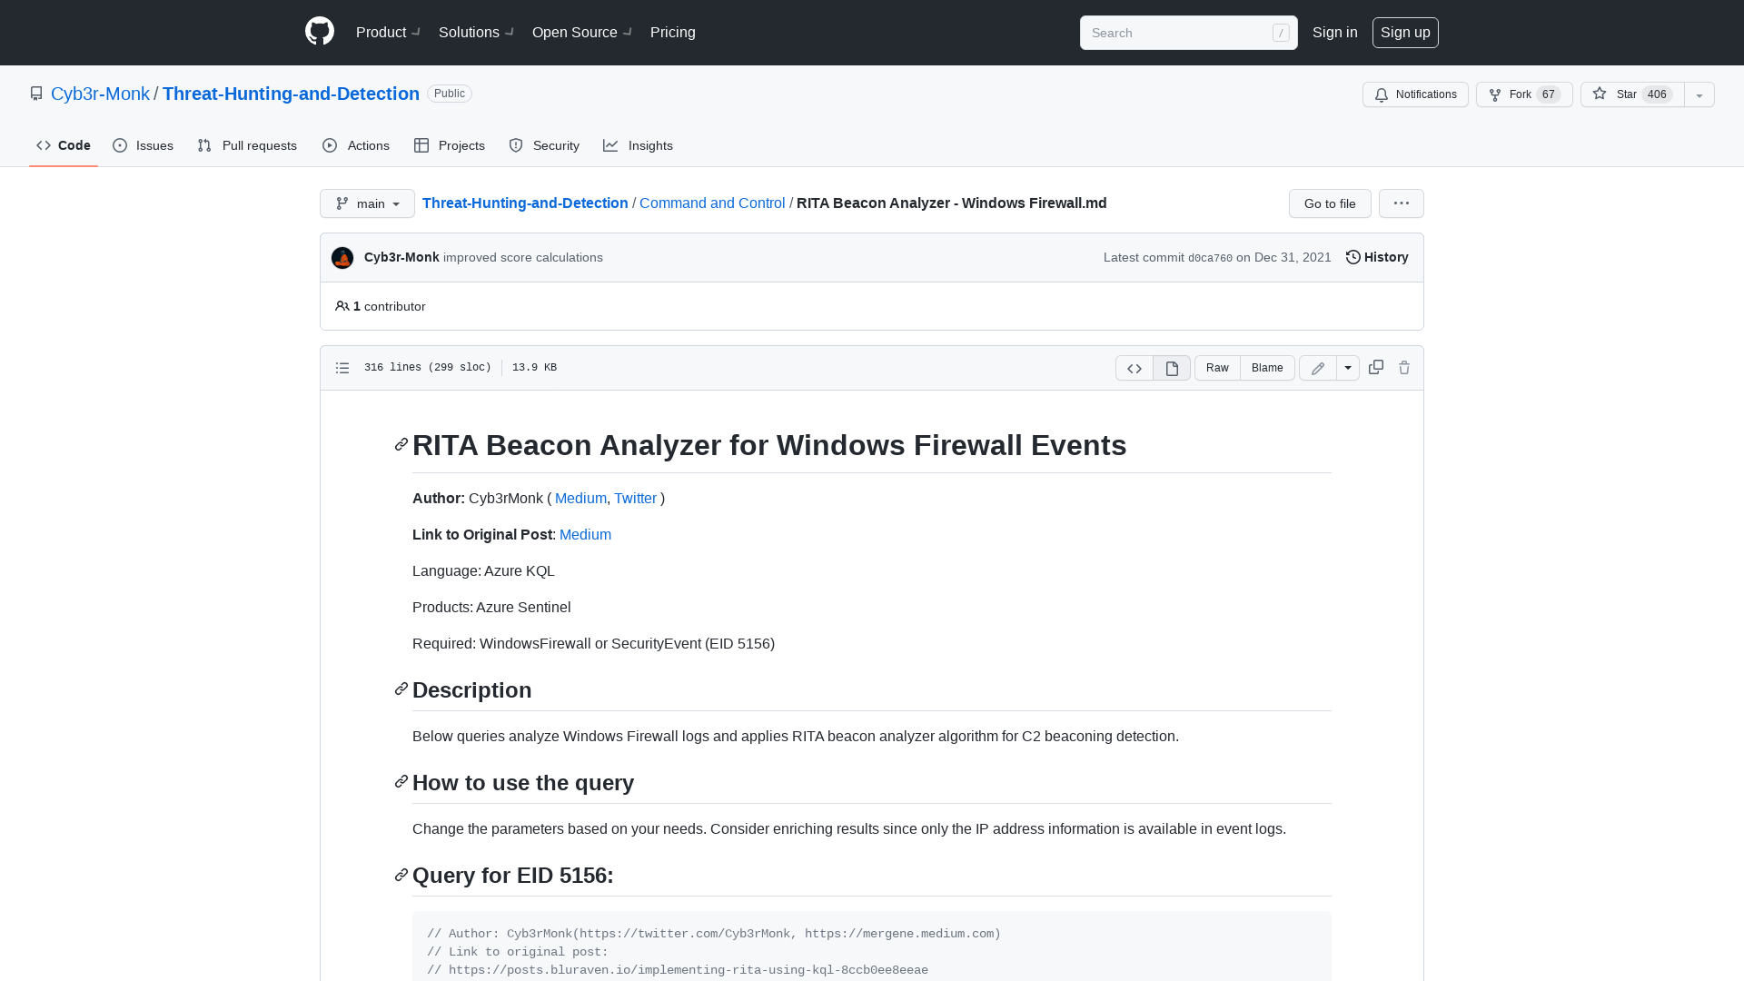Go to the Pricing page
The width and height of the screenshot is (1744, 981).
[673, 33]
